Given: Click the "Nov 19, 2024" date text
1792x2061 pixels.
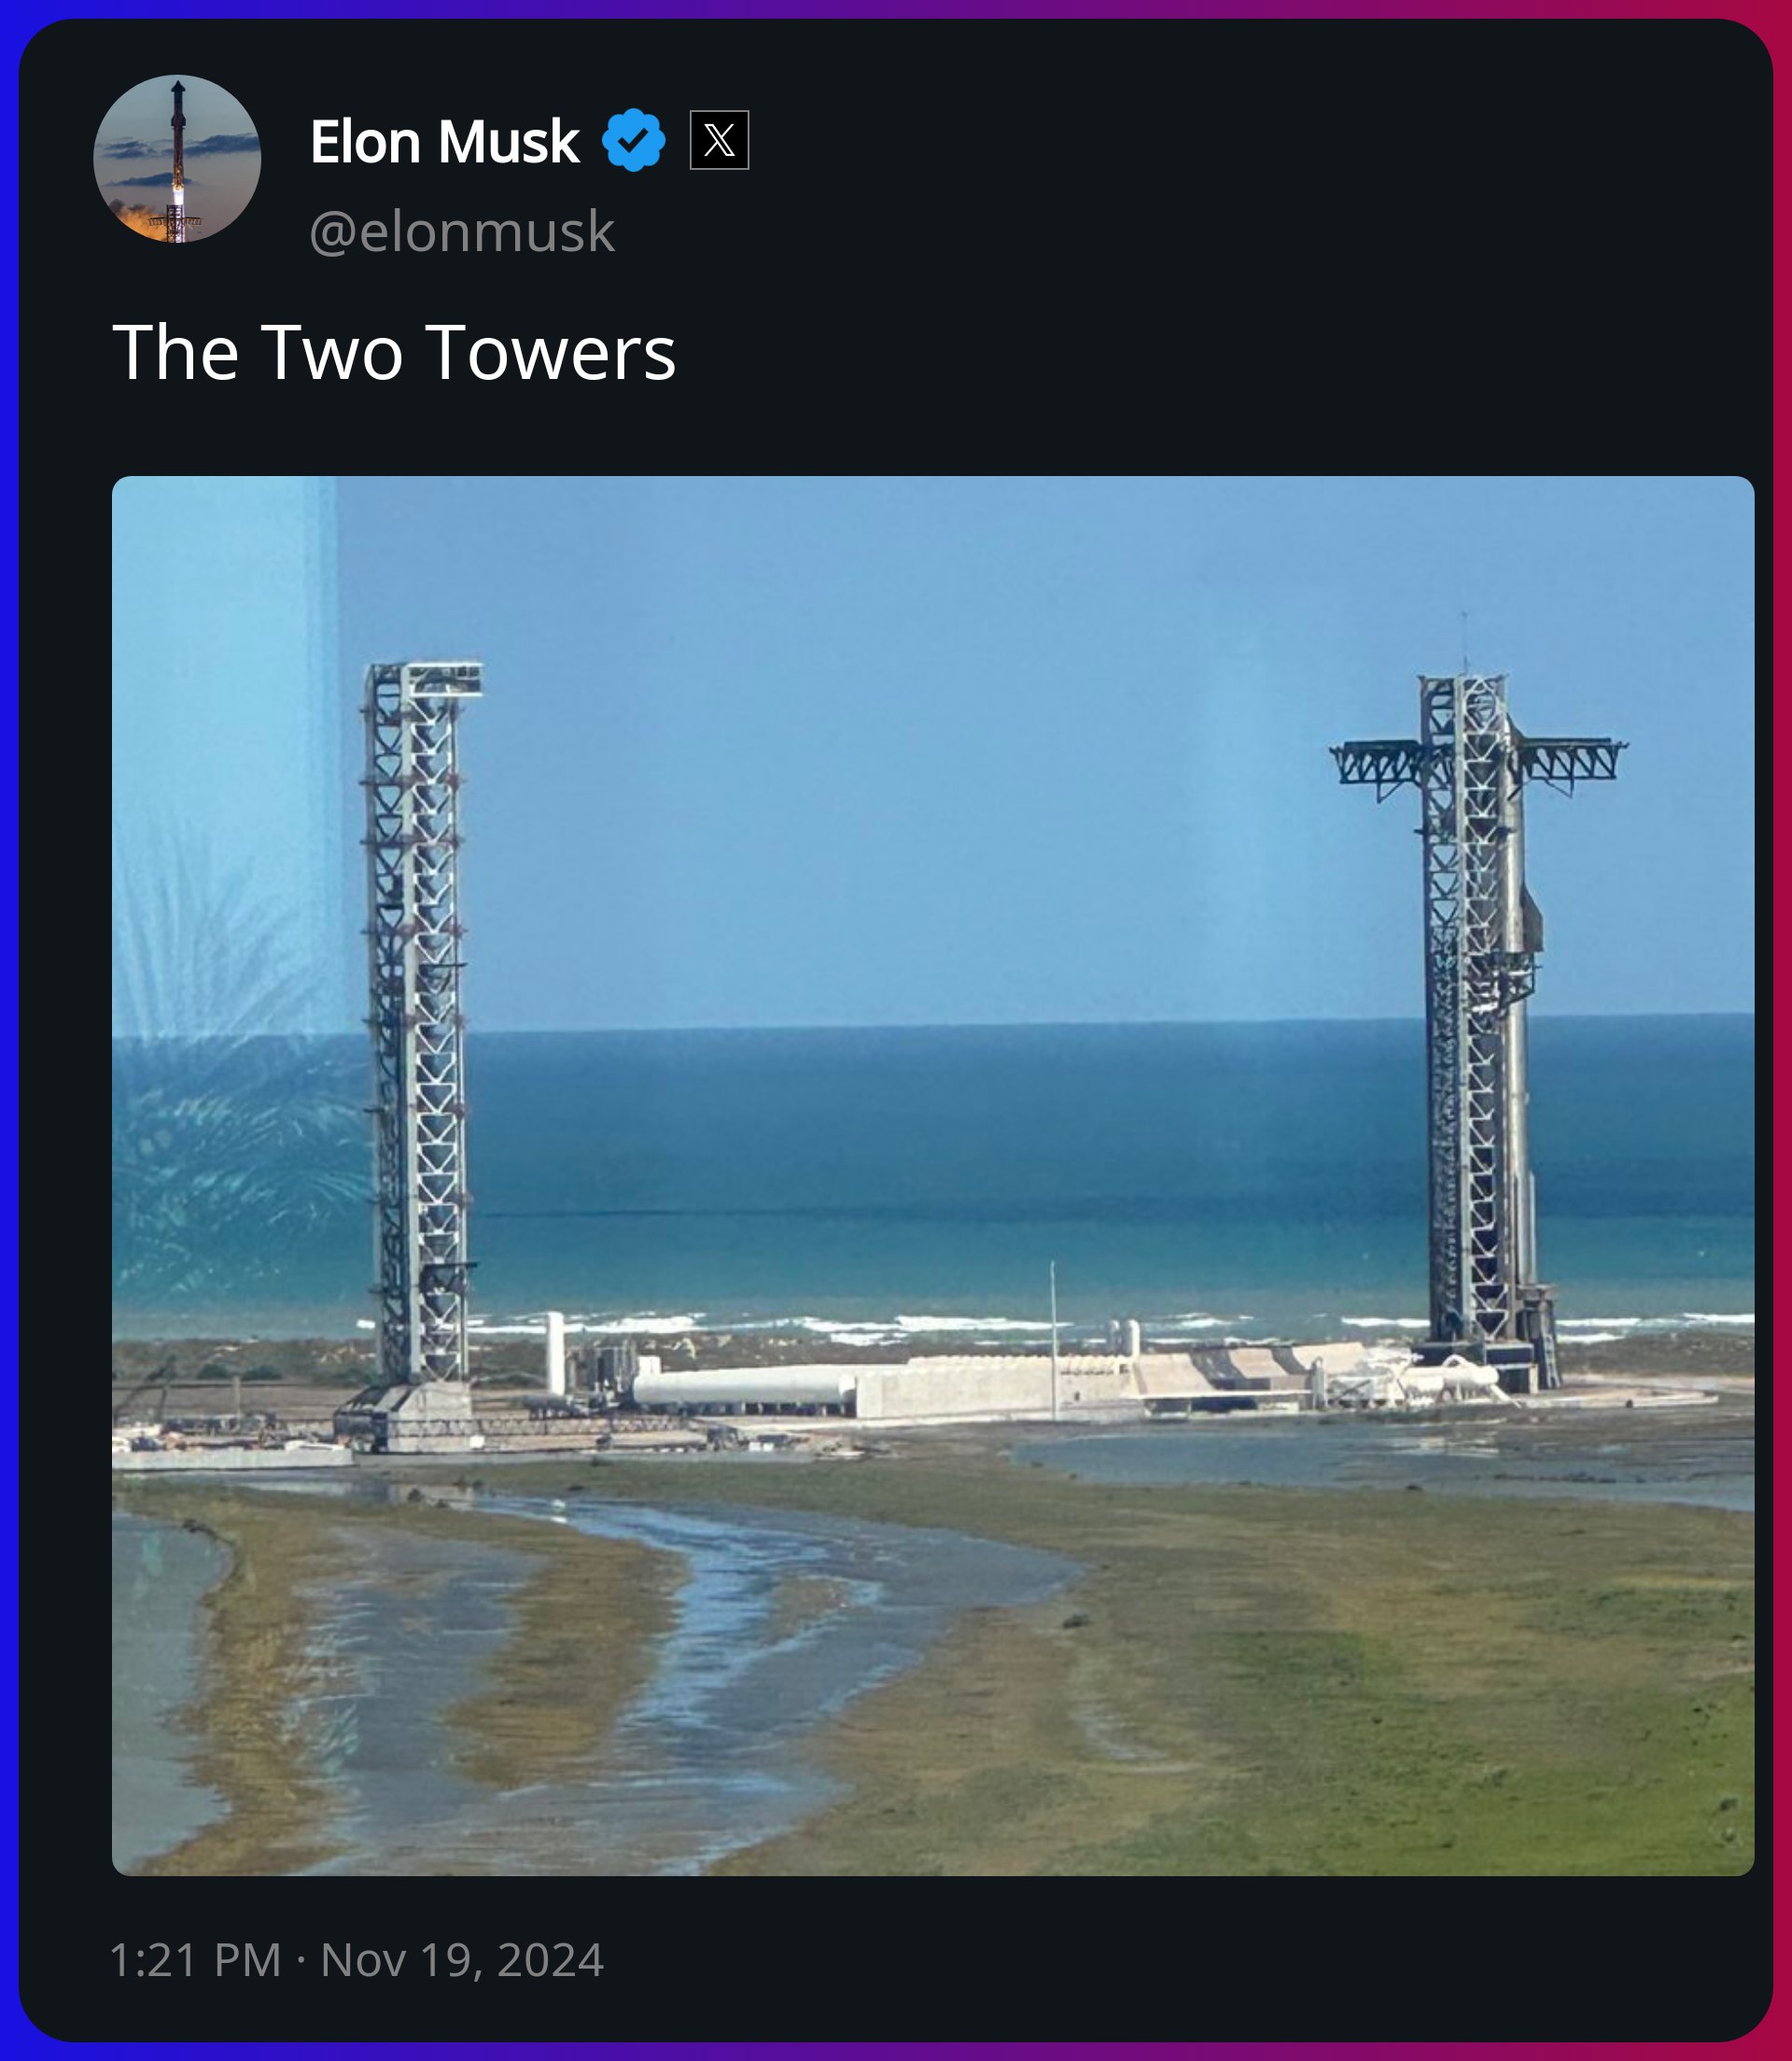Looking at the screenshot, I should (462, 1959).
